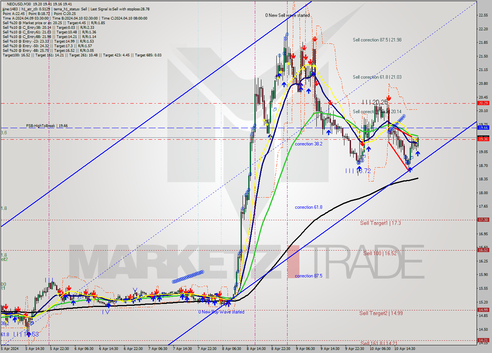Select the 'Sell Target2 | 14.99' label
The width and height of the screenshot is (492, 353).
(x=381, y=313)
